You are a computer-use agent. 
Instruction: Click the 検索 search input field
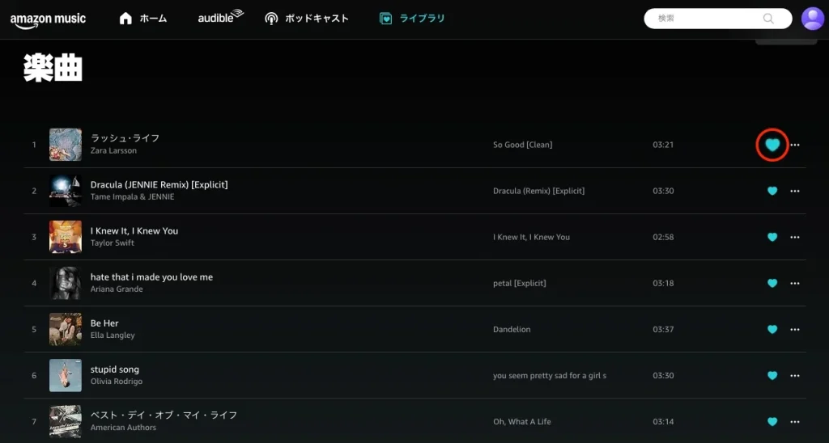tap(717, 19)
